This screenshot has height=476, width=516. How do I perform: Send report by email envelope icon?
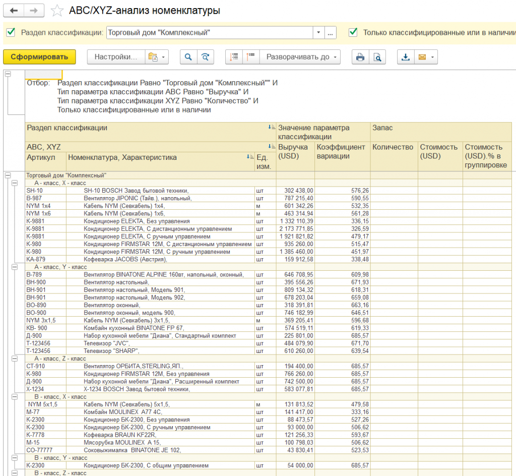(x=426, y=57)
